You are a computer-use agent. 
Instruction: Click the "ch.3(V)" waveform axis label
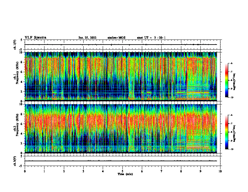15,161
